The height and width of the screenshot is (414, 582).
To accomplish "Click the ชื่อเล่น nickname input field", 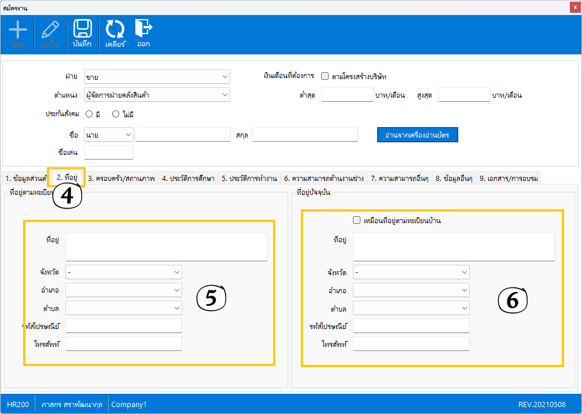I will pyautogui.click(x=109, y=152).
